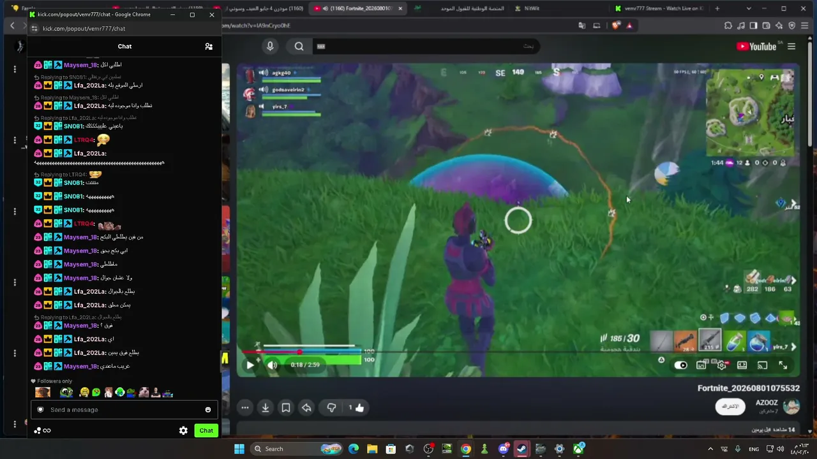Click username Maysem_18 in top message
817x459 pixels.
(x=80, y=65)
